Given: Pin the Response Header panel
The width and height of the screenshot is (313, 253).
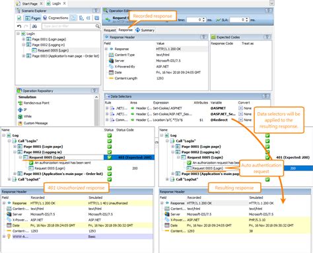Looking at the screenshot, I should [203, 37].
